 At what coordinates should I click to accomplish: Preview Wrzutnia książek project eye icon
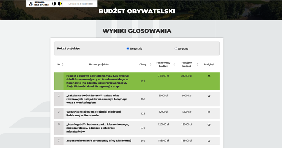tap(209, 112)
